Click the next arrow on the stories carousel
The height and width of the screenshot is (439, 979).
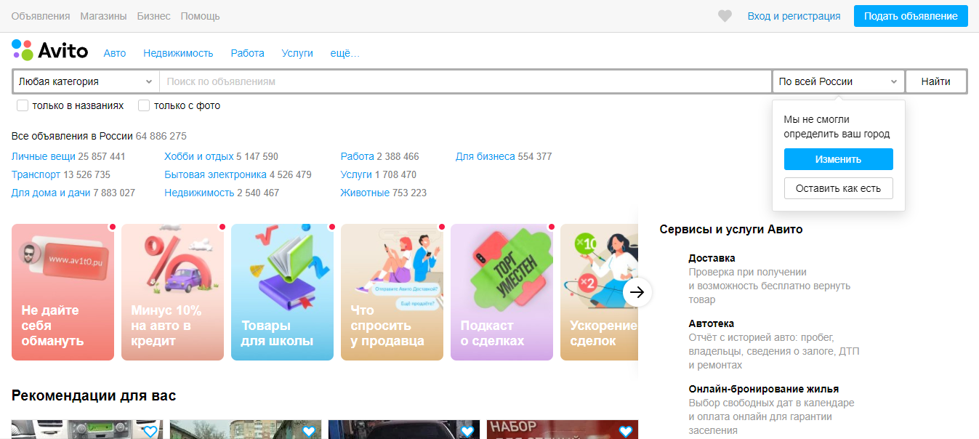coord(637,292)
